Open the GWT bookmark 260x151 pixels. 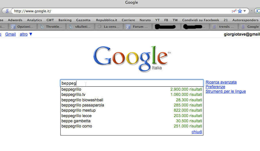50,20
